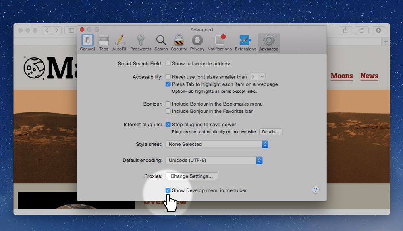This screenshot has height=231, width=403.
Task: Click the proxies Change Settings button
Action: pyautogui.click(x=192, y=176)
